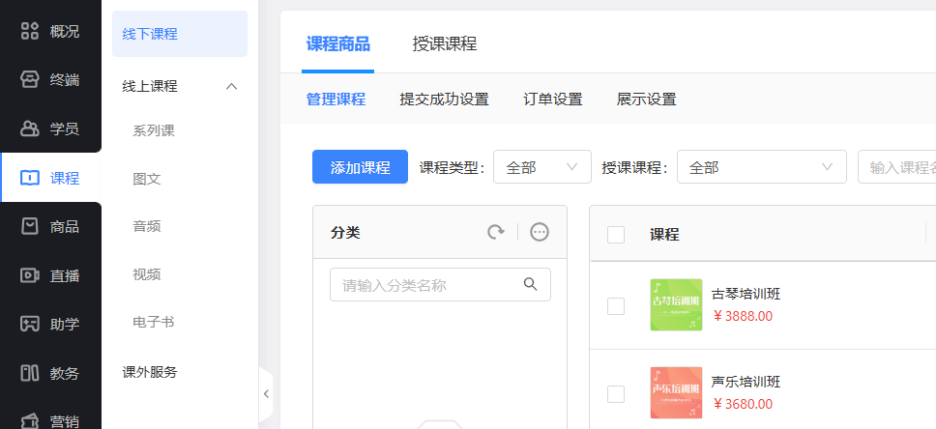This screenshot has height=429, width=936.
Task: Open the 提交成功设置 sub-tab
Action: pos(444,100)
